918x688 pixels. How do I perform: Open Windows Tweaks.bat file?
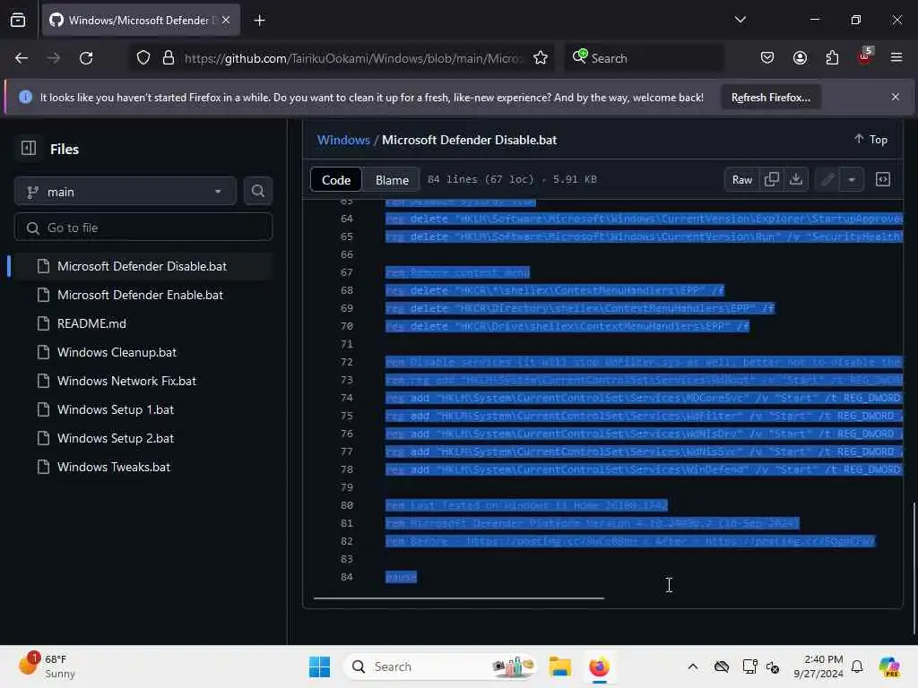114,467
